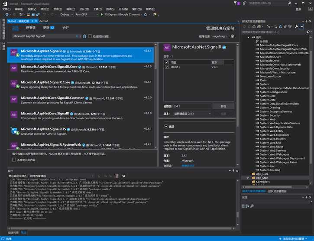
Task: Select the Microsoft.AspNetCore.SignalR.Common package row
Action: pyautogui.click(x=81, y=100)
